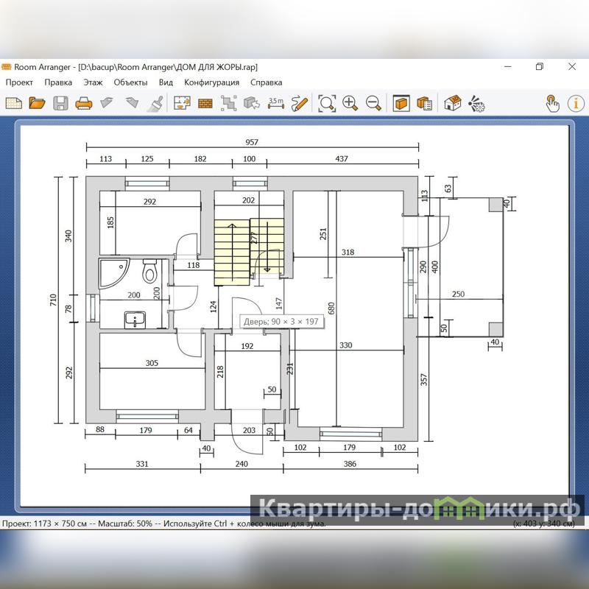
Task: Open the Проект menu
Action: click(x=20, y=82)
